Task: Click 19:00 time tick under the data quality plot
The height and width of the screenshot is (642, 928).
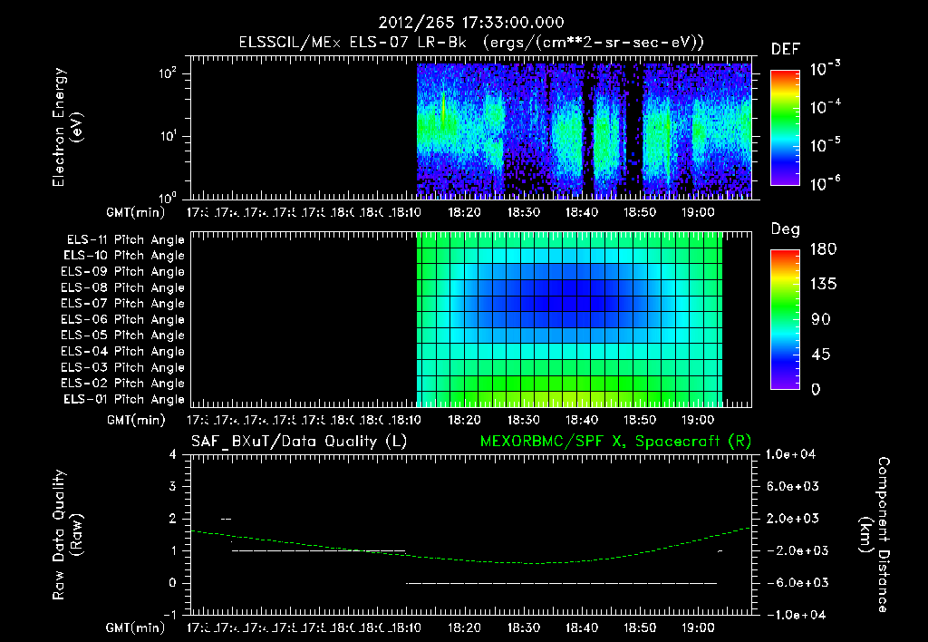Action: pyautogui.click(x=698, y=627)
